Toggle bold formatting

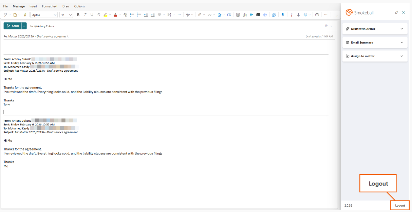[x=78, y=15]
